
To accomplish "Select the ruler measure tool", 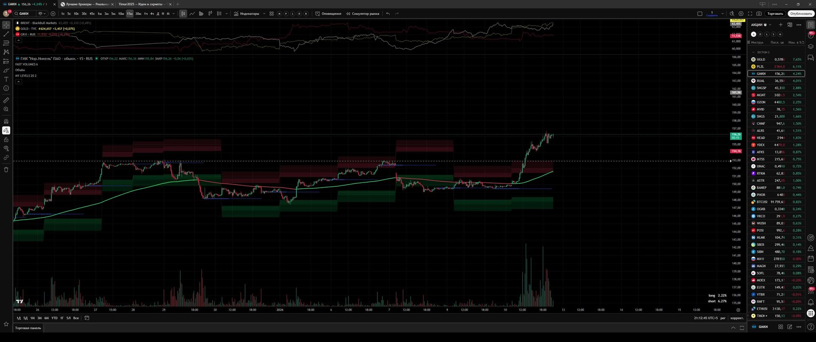I will click(6, 100).
